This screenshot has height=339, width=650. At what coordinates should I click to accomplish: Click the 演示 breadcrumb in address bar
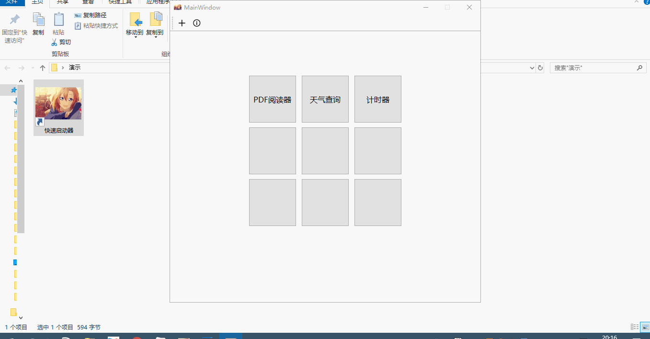(x=75, y=68)
